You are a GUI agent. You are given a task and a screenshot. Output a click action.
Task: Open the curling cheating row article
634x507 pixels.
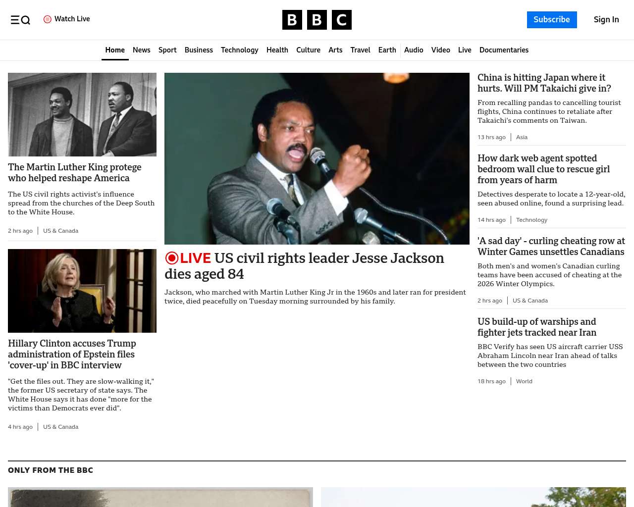[x=551, y=247]
